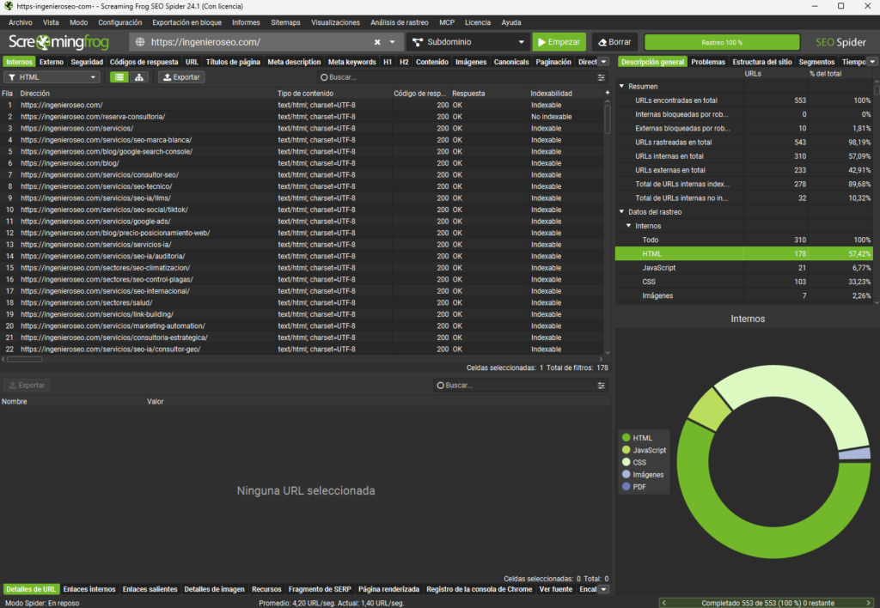Open the upper search filter options icon
The height and width of the screenshot is (608, 880).
[x=601, y=77]
